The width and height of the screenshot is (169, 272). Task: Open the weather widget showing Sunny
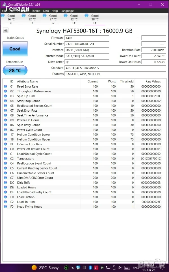pyautogui.click(x=45, y=268)
